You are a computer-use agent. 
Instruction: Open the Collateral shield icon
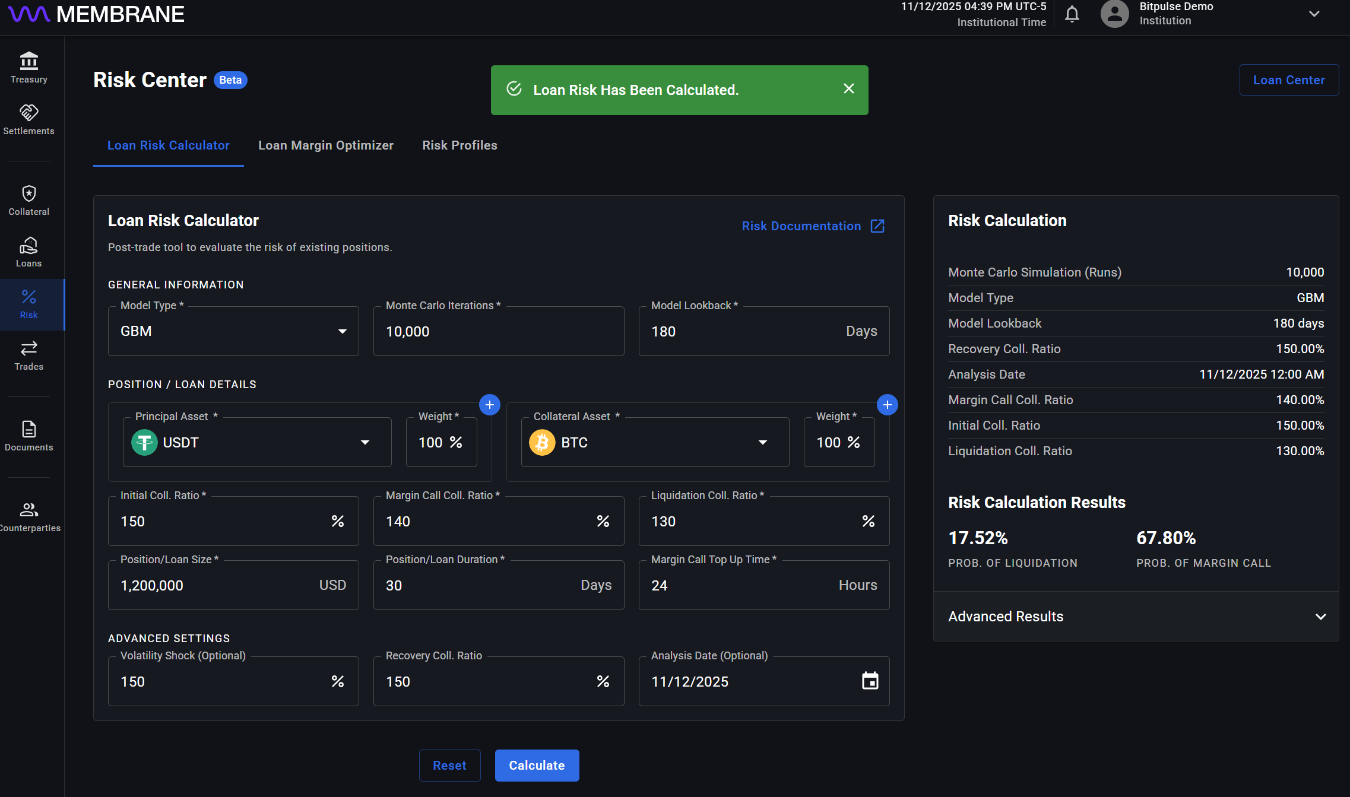(x=28, y=193)
